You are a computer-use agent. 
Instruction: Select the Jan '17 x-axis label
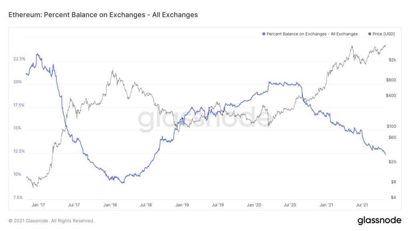click(x=38, y=205)
